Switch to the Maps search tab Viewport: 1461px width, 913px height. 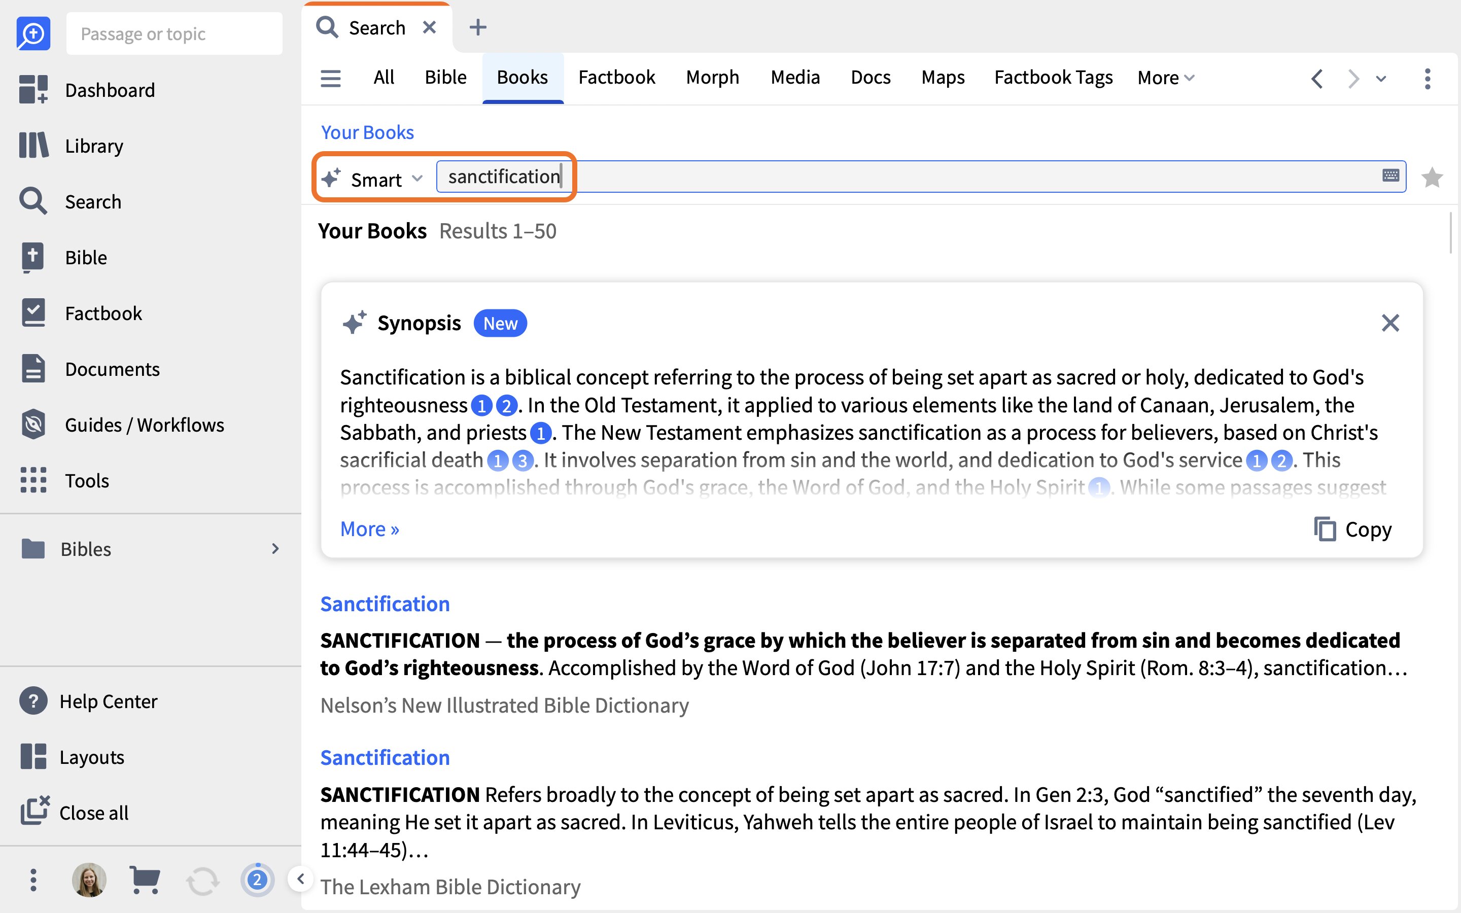[x=943, y=77]
